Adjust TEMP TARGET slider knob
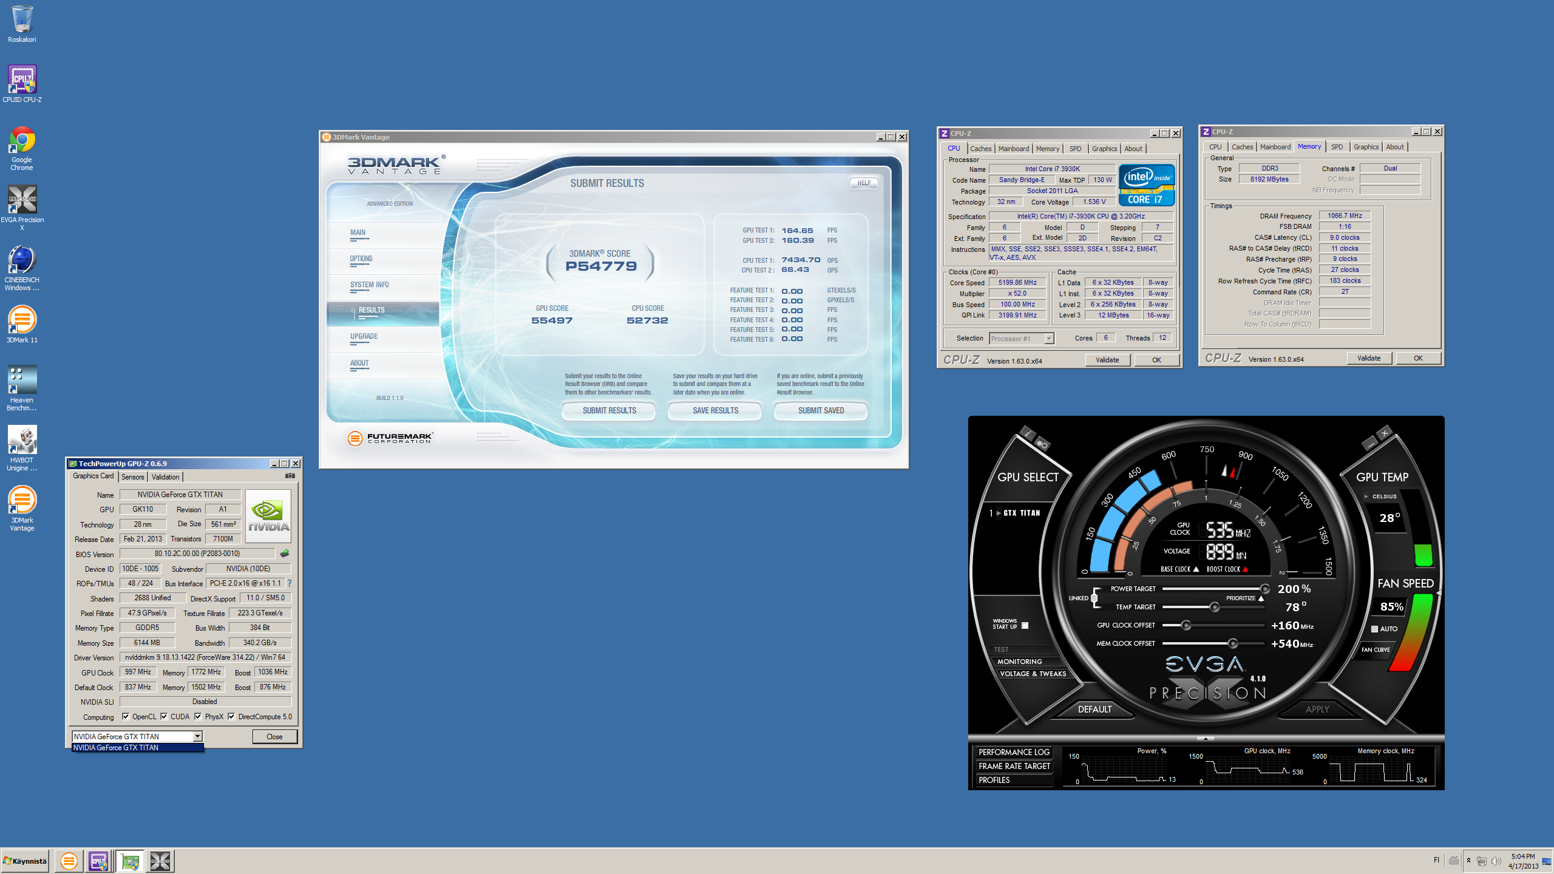Screen dimensions: 1554x874 pyautogui.click(x=1214, y=607)
